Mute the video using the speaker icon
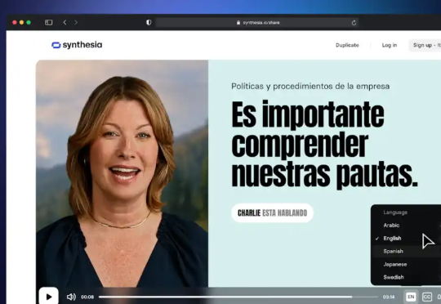Image resolution: width=441 pixels, height=304 pixels. click(x=71, y=297)
